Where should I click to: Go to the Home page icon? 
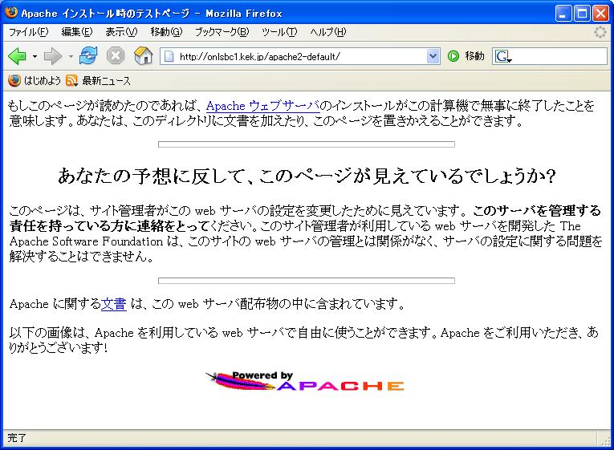coord(144,56)
